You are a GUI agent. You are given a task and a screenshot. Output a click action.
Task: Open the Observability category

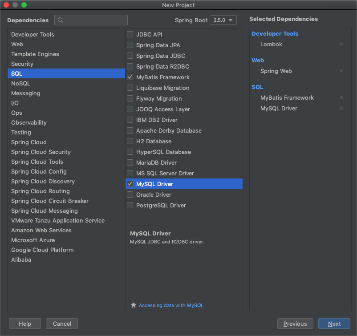66,122
